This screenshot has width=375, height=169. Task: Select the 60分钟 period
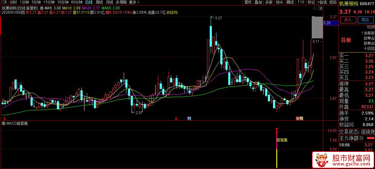[77, 2]
